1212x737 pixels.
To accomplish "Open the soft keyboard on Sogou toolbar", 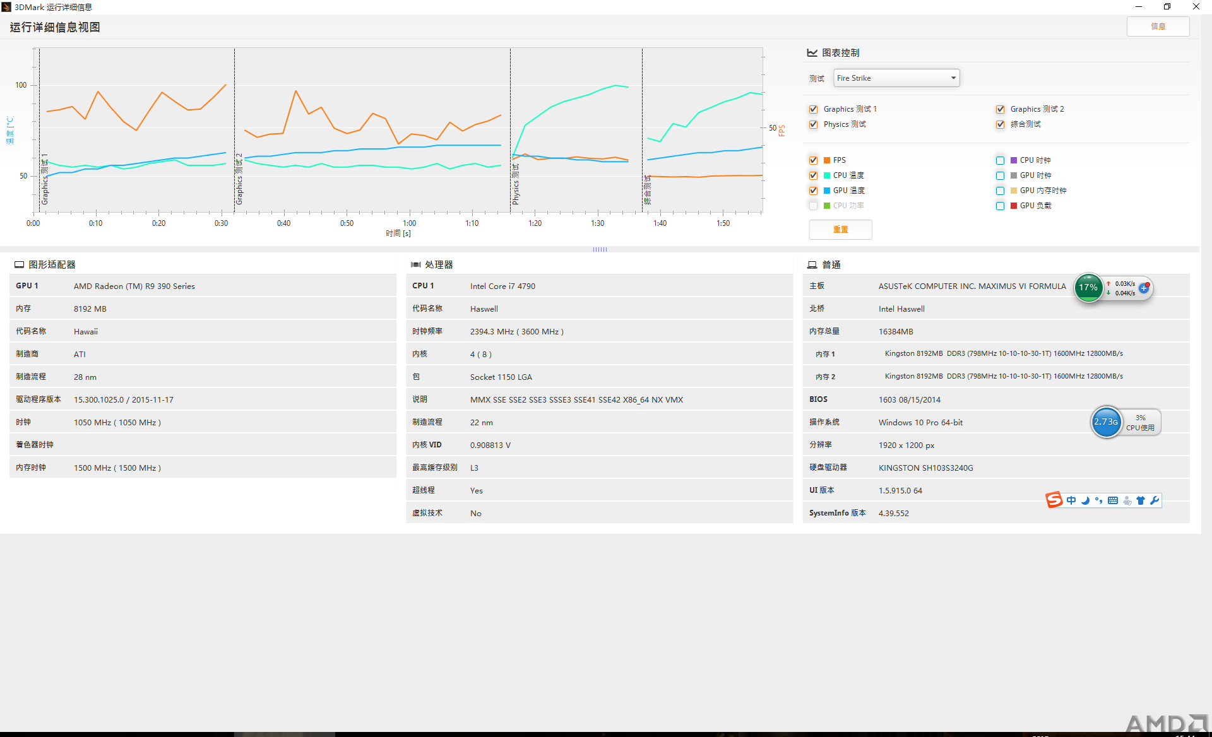I will [1113, 500].
